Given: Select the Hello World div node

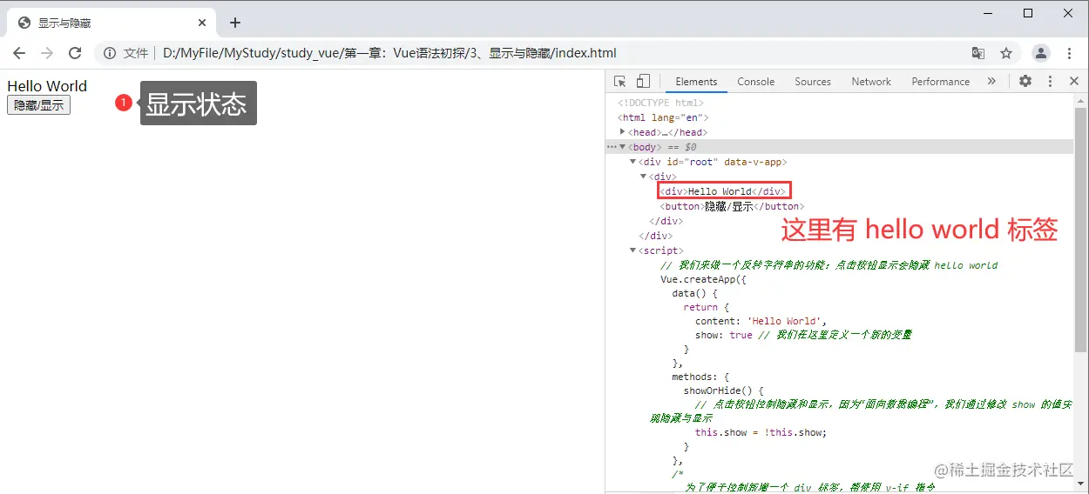Looking at the screenshot, I should coord(723,191).
